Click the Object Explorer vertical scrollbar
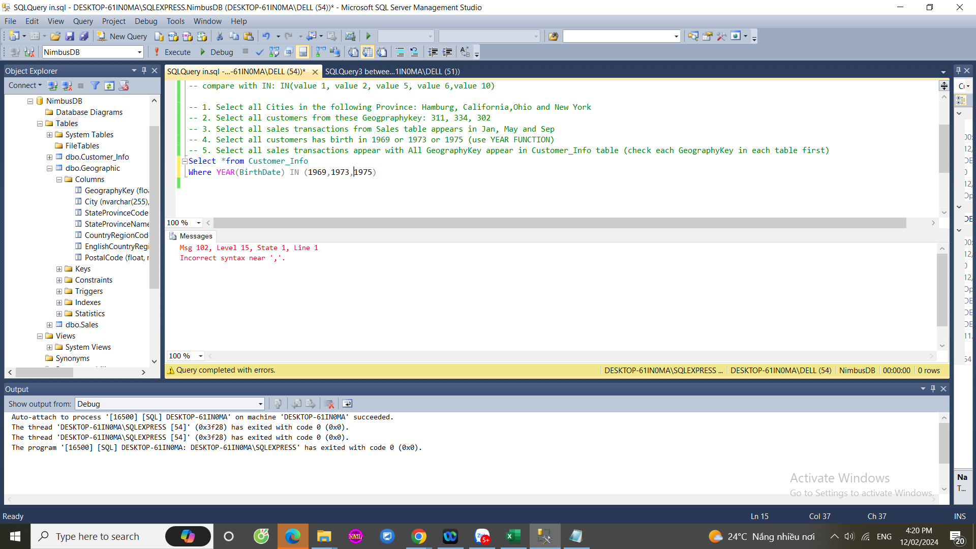The width and height of the screenshot is (976, 549). (154, 207)
